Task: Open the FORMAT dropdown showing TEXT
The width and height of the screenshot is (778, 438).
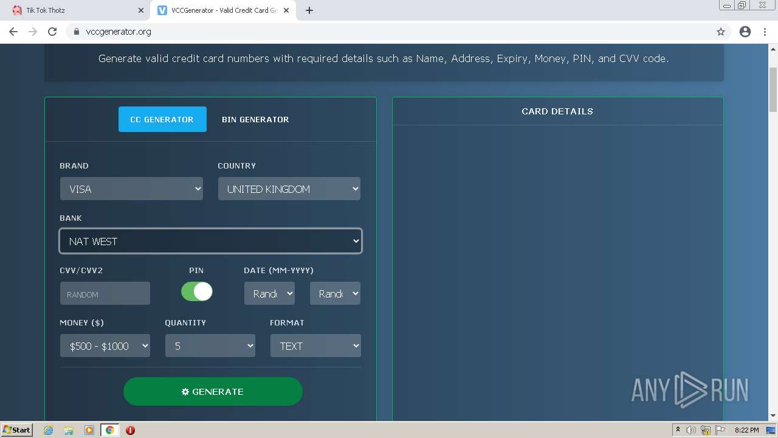Action: pyautogui.click(x=315, y=346)
